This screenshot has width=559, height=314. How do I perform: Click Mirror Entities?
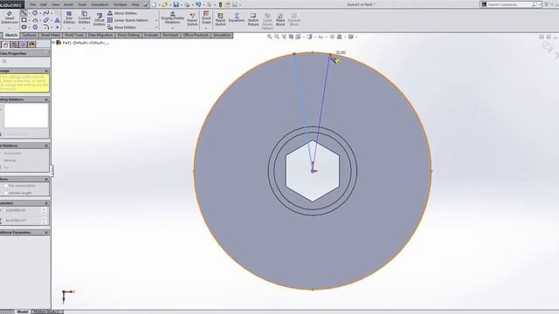pos(122,13)
